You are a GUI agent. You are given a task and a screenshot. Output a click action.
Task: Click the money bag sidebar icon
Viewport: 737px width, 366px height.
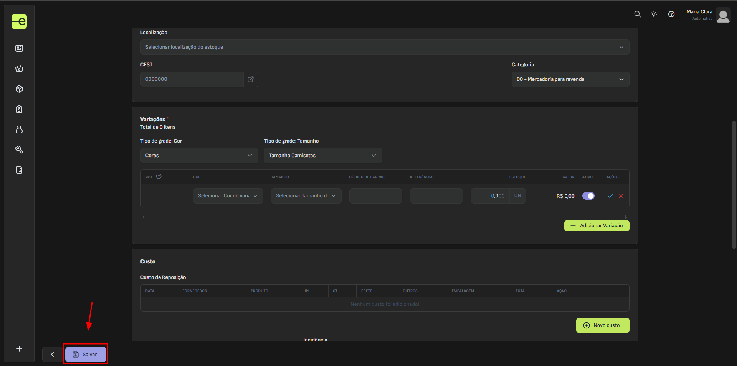click(x=19, y=130)
